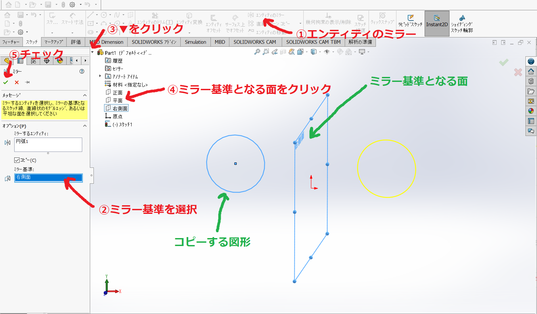
Task: Open the View Orientation cube icon
Action: point(300,52)
